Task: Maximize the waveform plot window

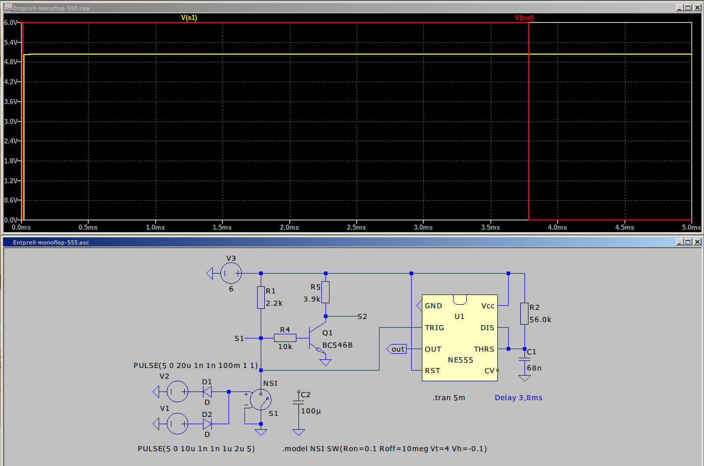Action: click(688, 8)
